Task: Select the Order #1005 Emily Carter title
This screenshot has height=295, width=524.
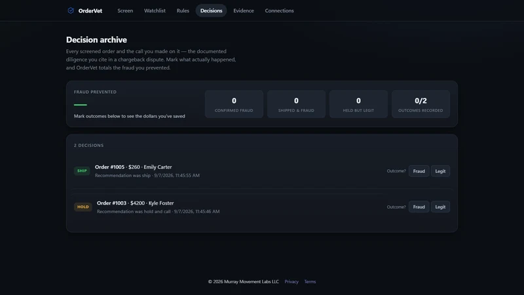Action: (x=134, y=167)
